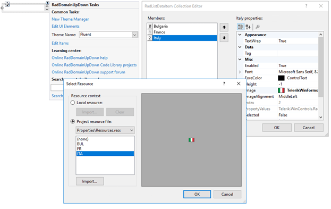This screenshot has width=331, height=209.
Task: Open the New Theme Manager link
Action: tap(70, 19)
